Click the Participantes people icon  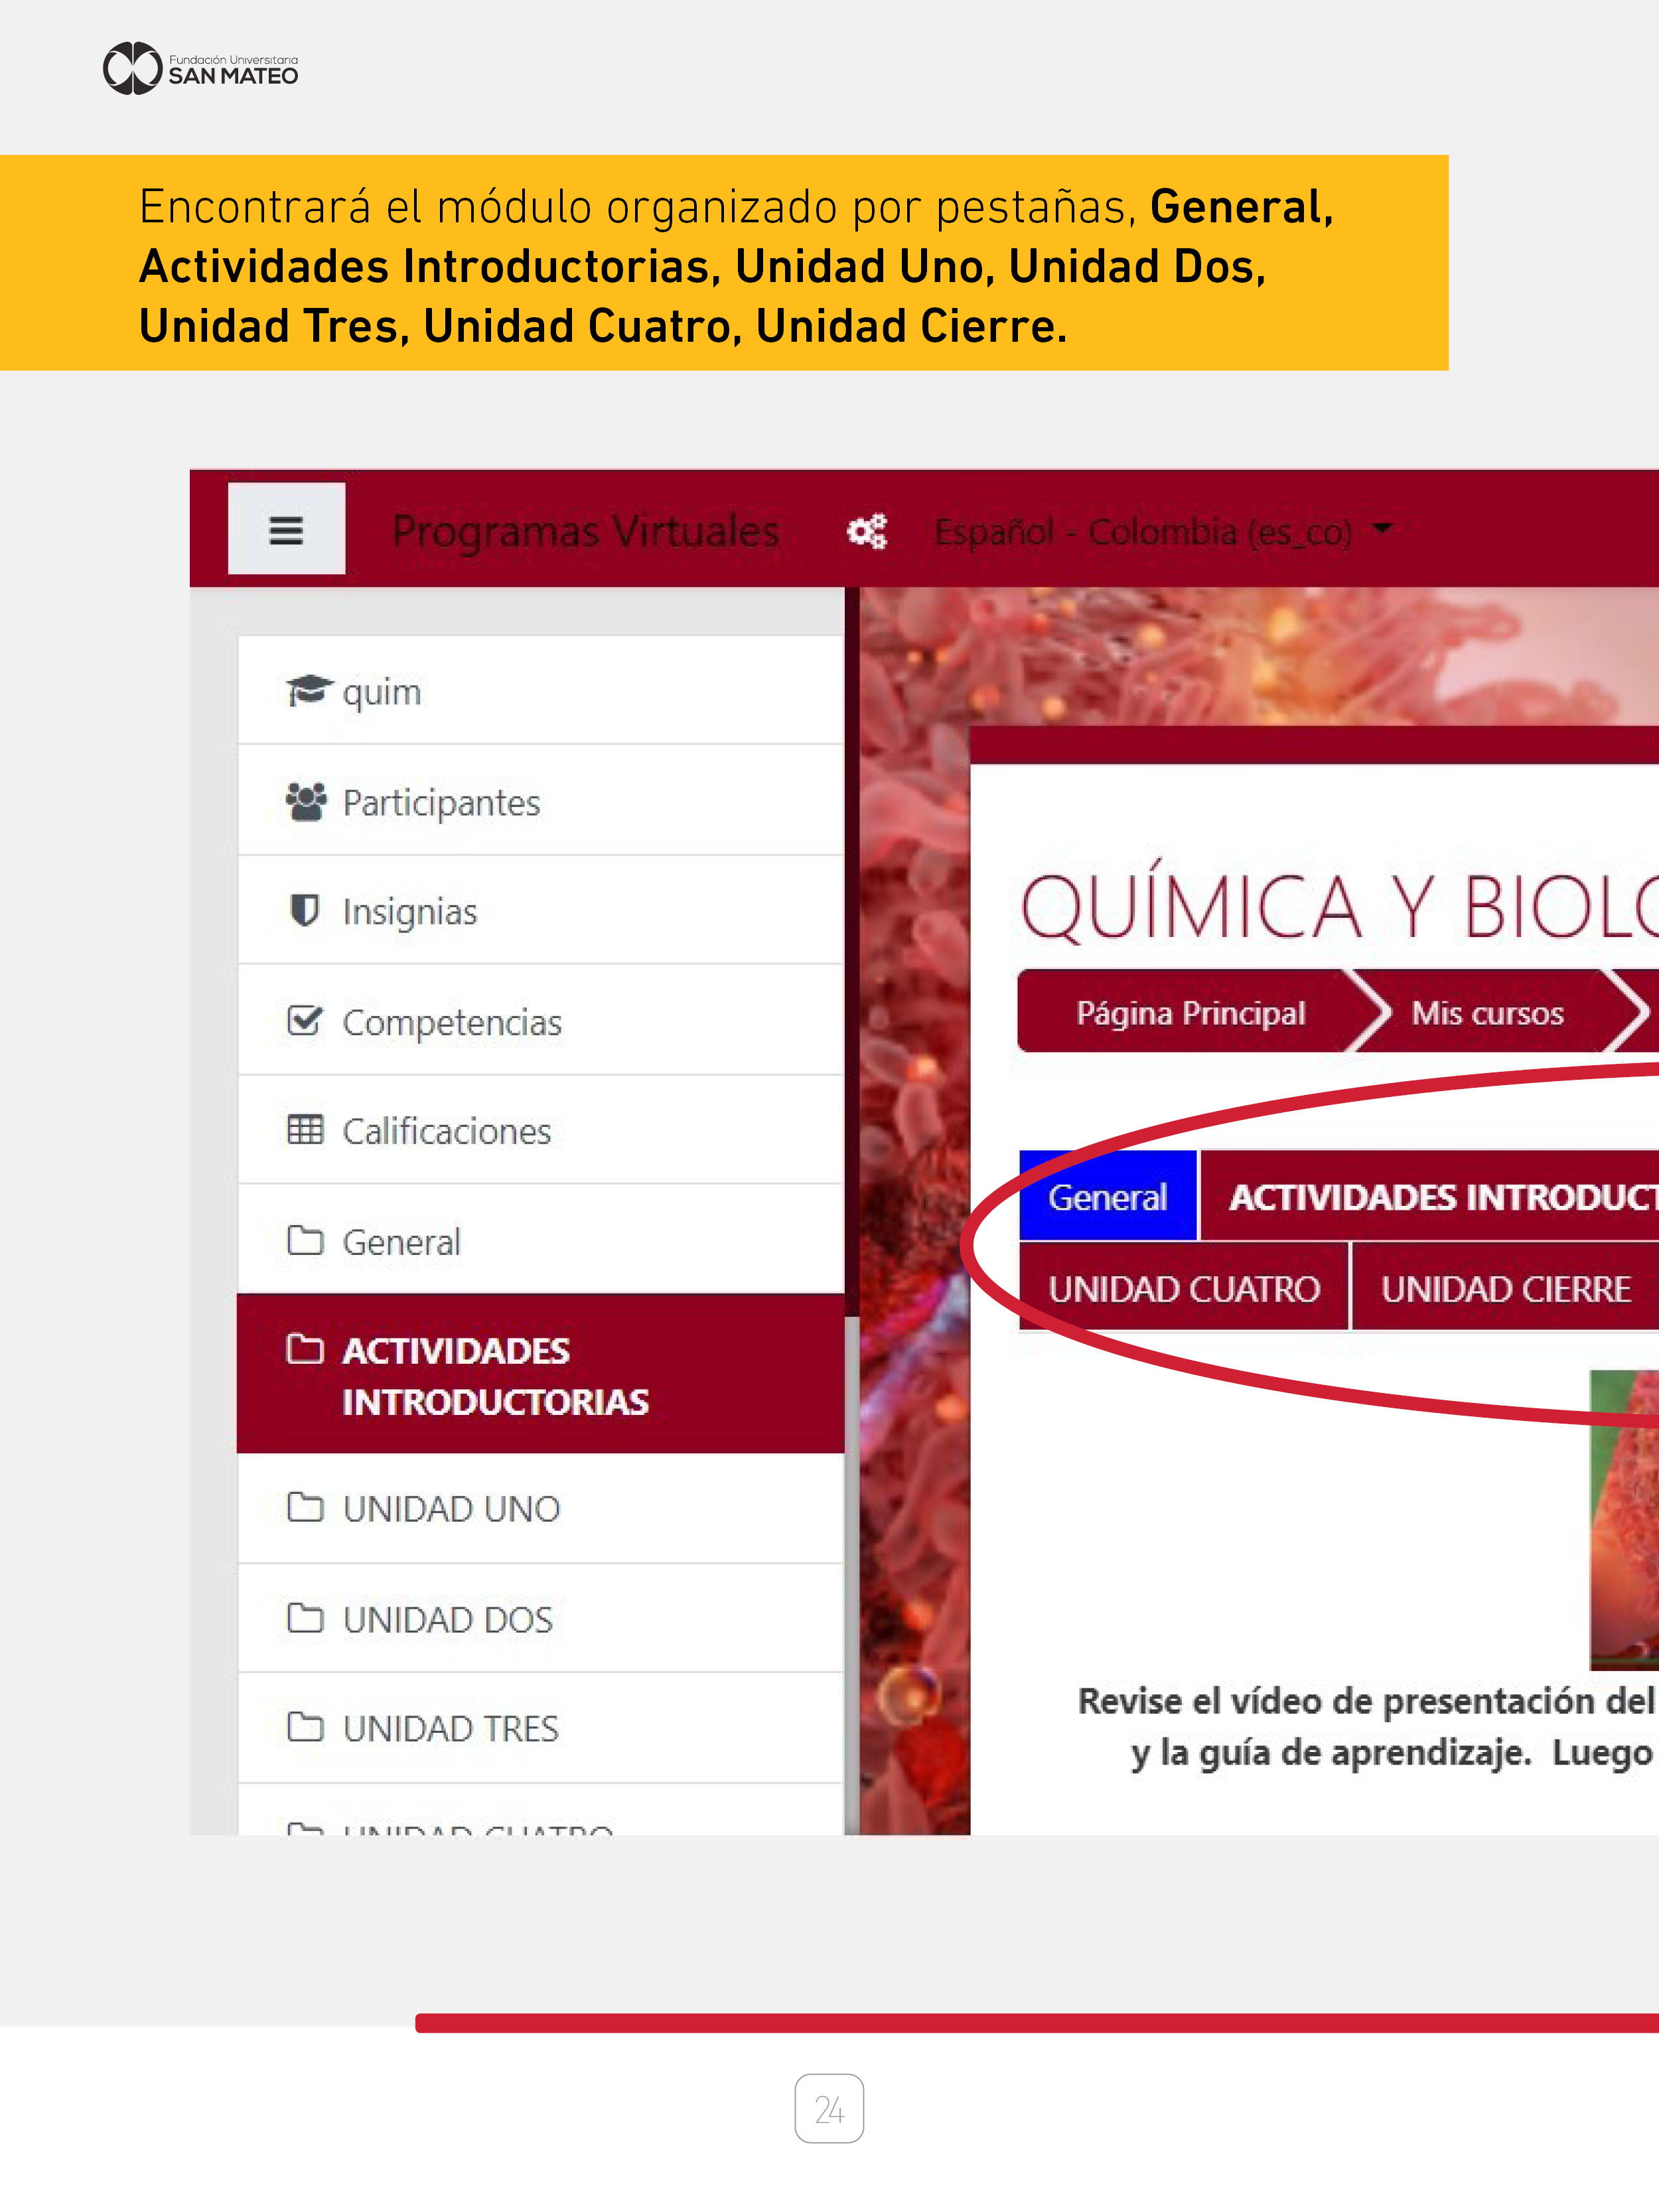click(x=306, y=802)
